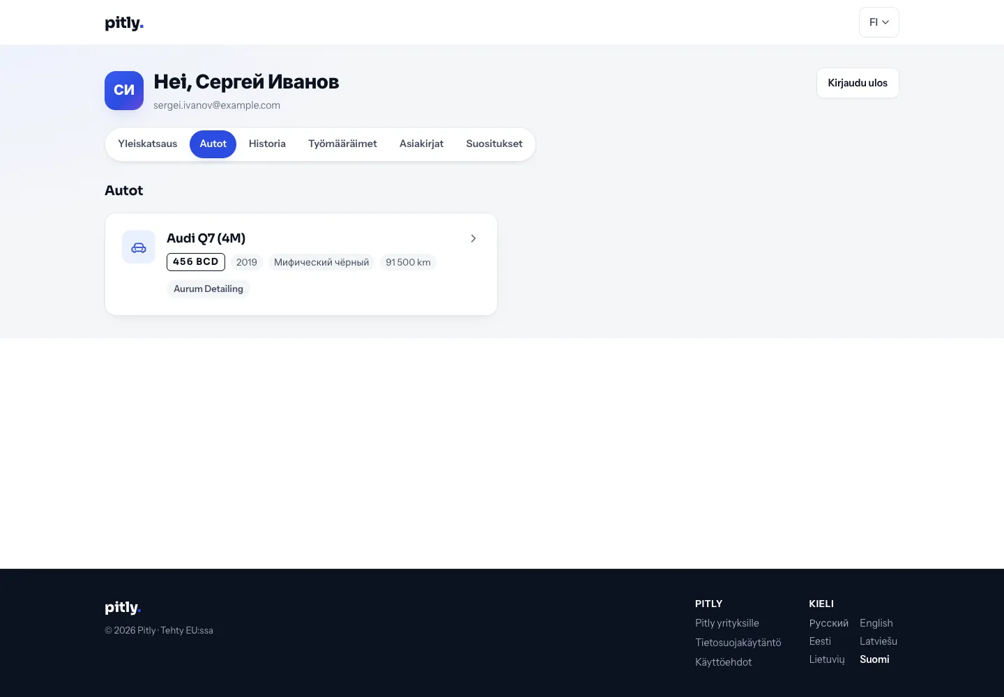Go to the Työmääräimet tab
Viewport: 1004px width, 697px height.
point(342,144)
